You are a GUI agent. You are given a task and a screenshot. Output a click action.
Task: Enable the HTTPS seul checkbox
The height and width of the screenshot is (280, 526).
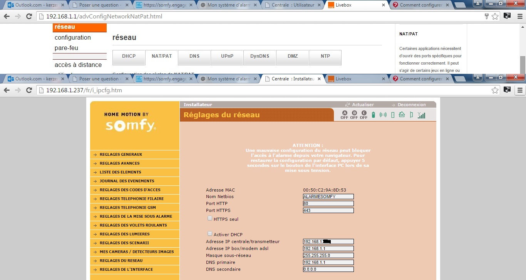point(210,218)
